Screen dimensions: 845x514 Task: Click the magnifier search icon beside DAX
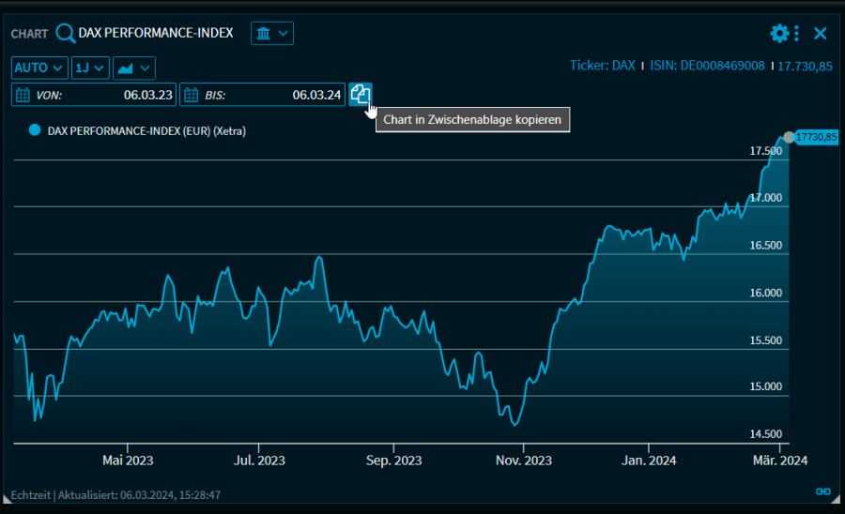coord(65,34)
